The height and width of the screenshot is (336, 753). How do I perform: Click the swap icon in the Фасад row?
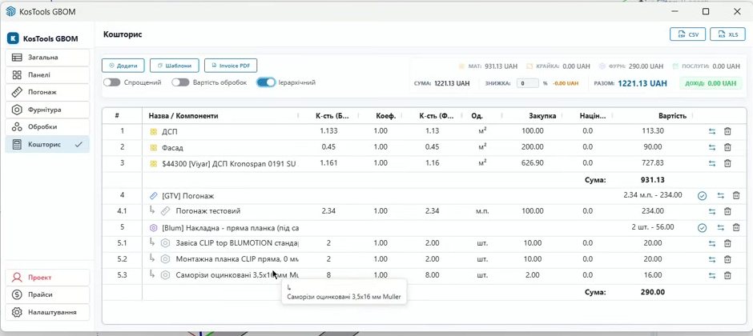coord(712,147)
